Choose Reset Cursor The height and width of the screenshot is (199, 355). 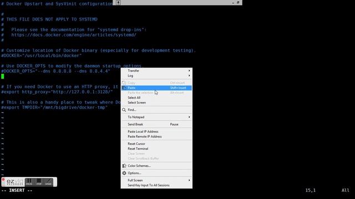(156, 144)
